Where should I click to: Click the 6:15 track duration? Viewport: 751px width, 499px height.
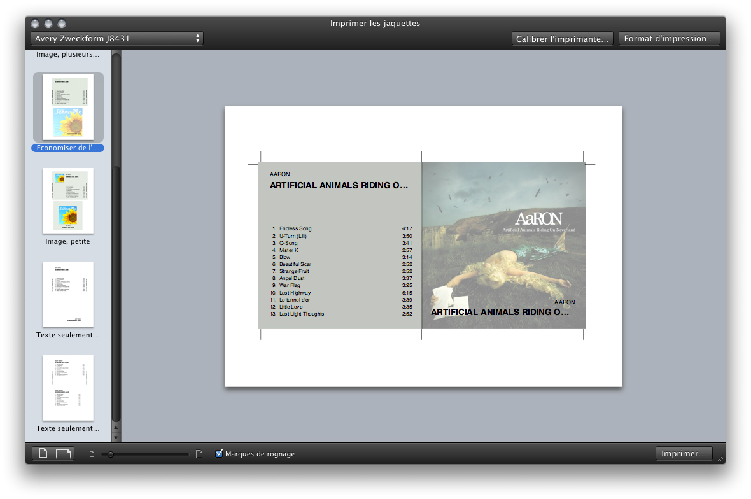(x=407, y=293)
